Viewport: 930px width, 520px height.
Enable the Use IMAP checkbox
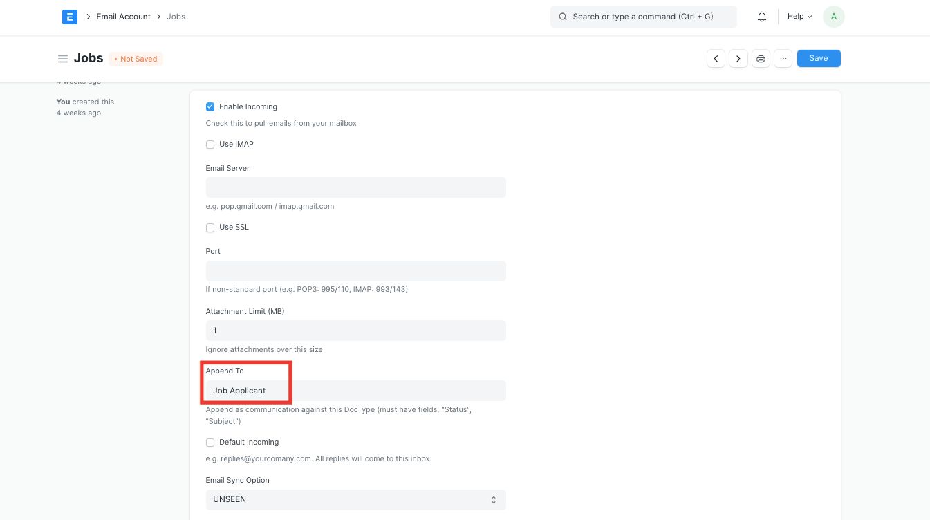(210, 145)
